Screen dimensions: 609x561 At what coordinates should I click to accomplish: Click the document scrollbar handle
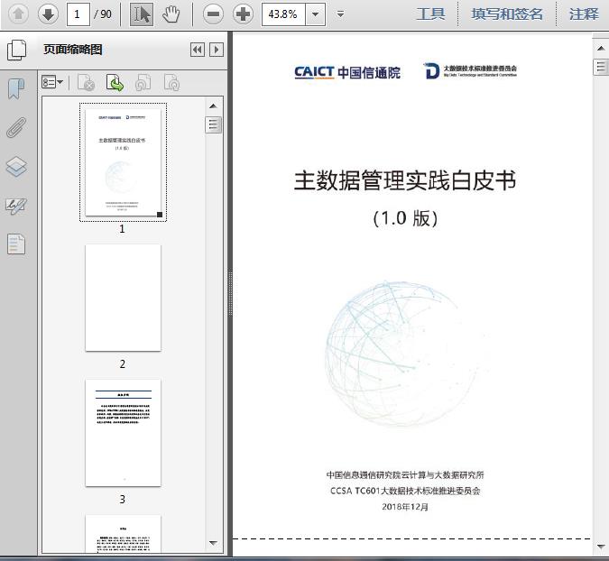(x=601, y=67)
